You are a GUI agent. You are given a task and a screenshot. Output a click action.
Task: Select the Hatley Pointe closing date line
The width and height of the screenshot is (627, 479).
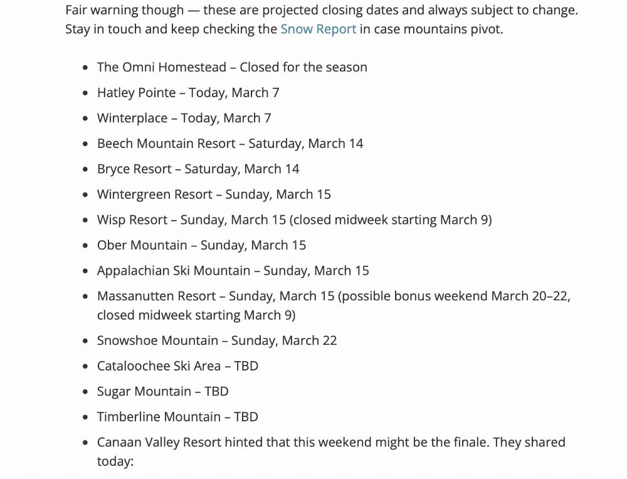pos(188,93)
